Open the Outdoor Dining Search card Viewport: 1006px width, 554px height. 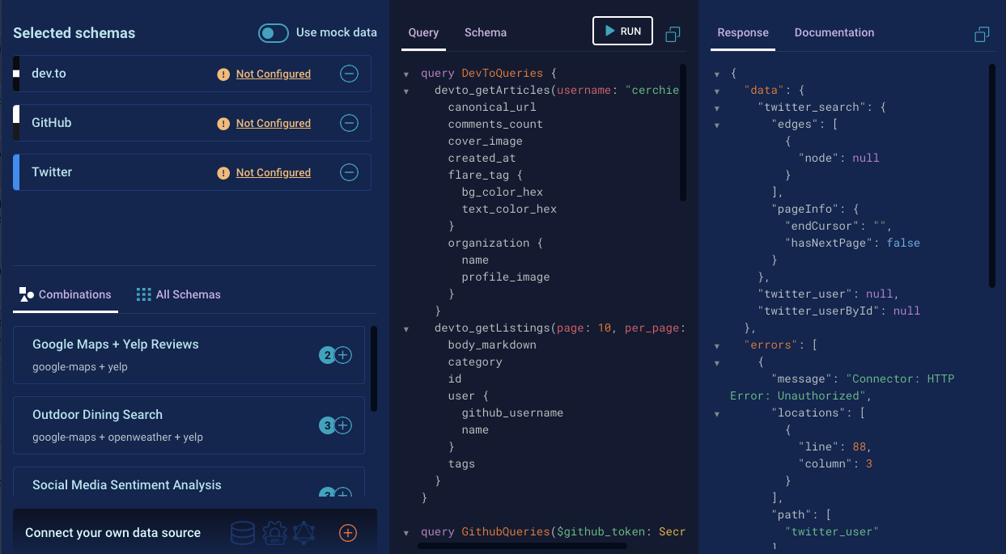tap(189, 425)
